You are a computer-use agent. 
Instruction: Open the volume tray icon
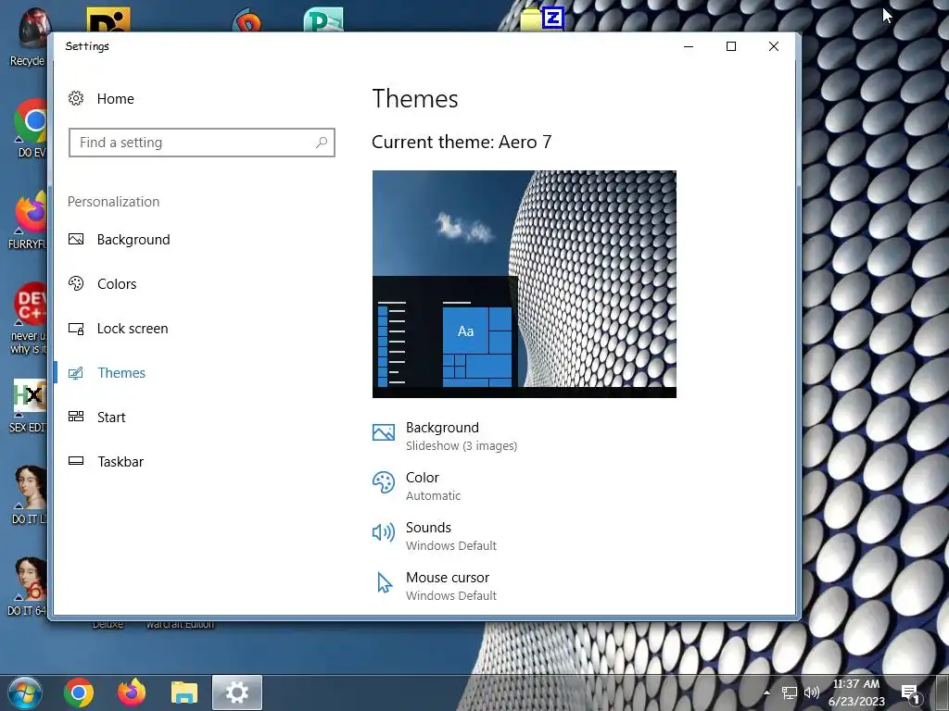click(x=811, y=692)
